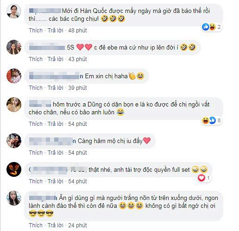Image resolution: width=239 pixels, height=231 pixels.
Task: Click Trả lời on the 24 phút comment
Action: 56,225
